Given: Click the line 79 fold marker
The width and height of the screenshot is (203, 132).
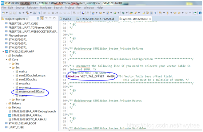Looking at the screenshot, I should [x=67, y=66].
